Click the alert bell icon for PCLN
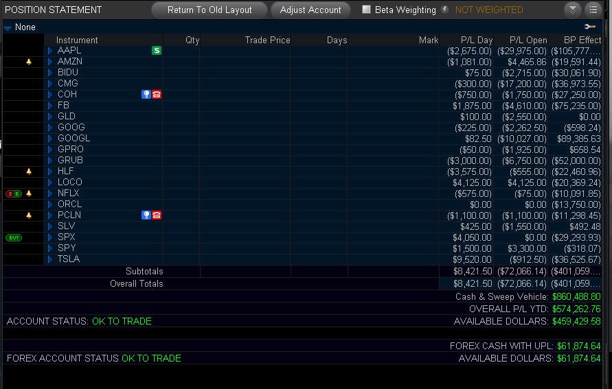This screenshot has height=389, width=612. point(29,215)
